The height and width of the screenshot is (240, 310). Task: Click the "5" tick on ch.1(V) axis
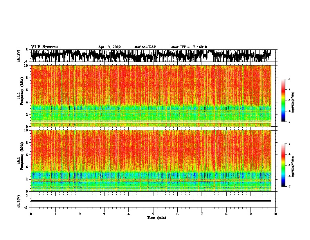click(x=27, y=50)
